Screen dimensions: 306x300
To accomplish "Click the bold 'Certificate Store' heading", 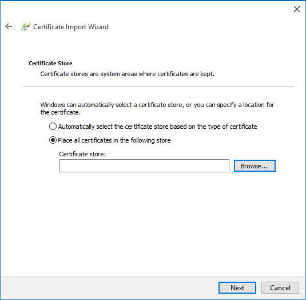I will pos(50,64).
